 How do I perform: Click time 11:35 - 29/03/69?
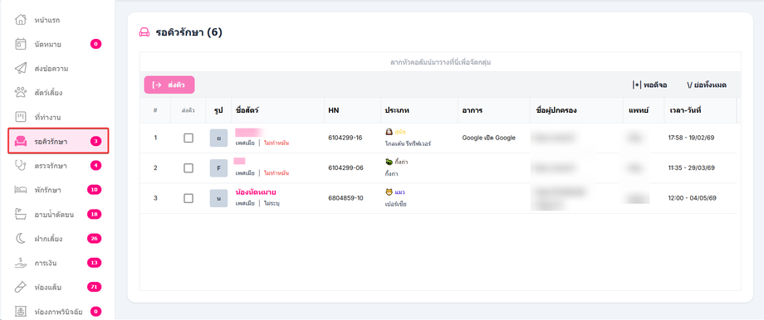point(692,168)
